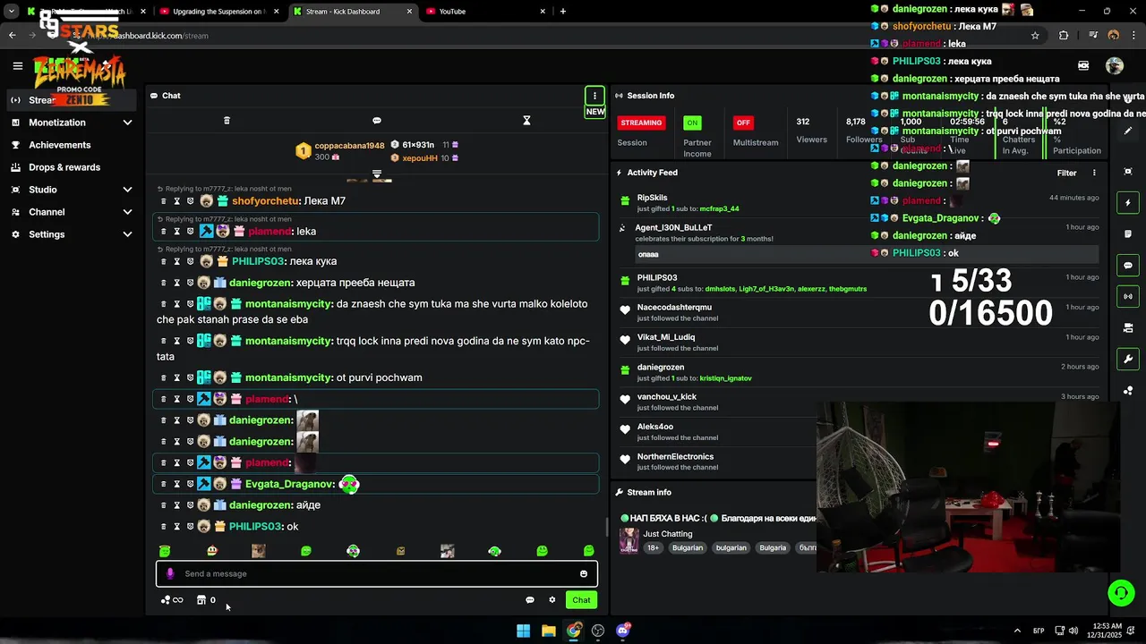The width and height of the screenshot is (1146, 644).
Task: Click the channel points infinity icon
Action: 172,600
